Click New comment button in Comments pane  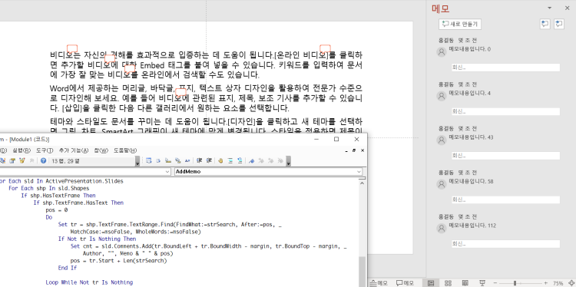(x=460, y=25)
